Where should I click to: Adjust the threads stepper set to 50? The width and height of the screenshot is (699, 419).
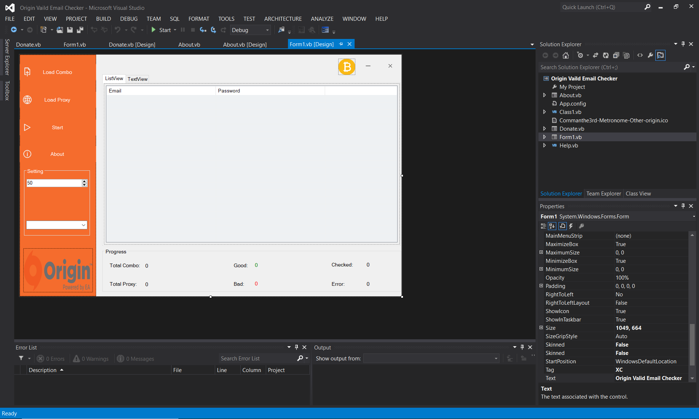point(56,183)
